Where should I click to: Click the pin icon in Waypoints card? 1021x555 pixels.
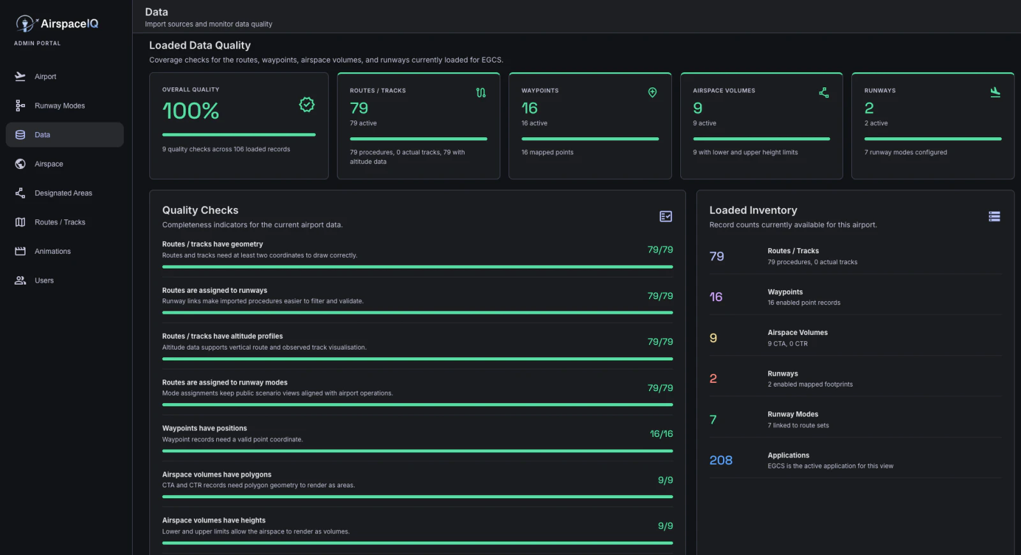[x=652, y=93]
